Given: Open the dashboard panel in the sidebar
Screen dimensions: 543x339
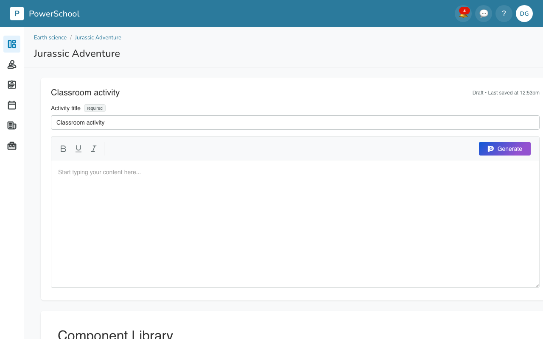Looking at the screenshot, I should point(12,44).
